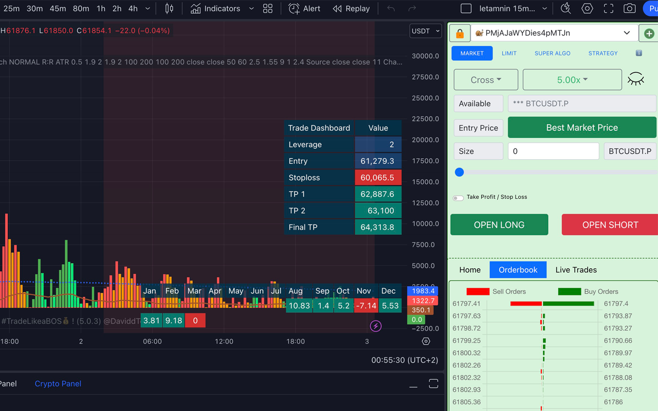Click the OPEN LONG button
Screen dimensions: 658x411
[x=499, y=225]
